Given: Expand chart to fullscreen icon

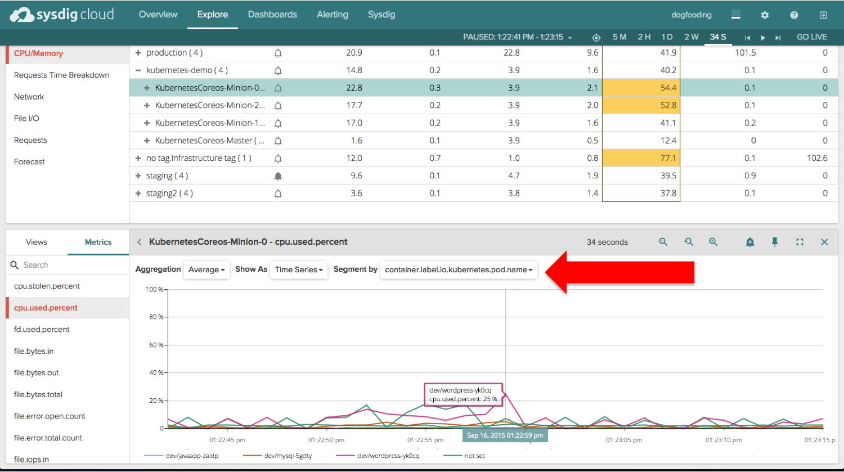Looking at the screenshot, I should pyautogui.click(x=800, y=242).
